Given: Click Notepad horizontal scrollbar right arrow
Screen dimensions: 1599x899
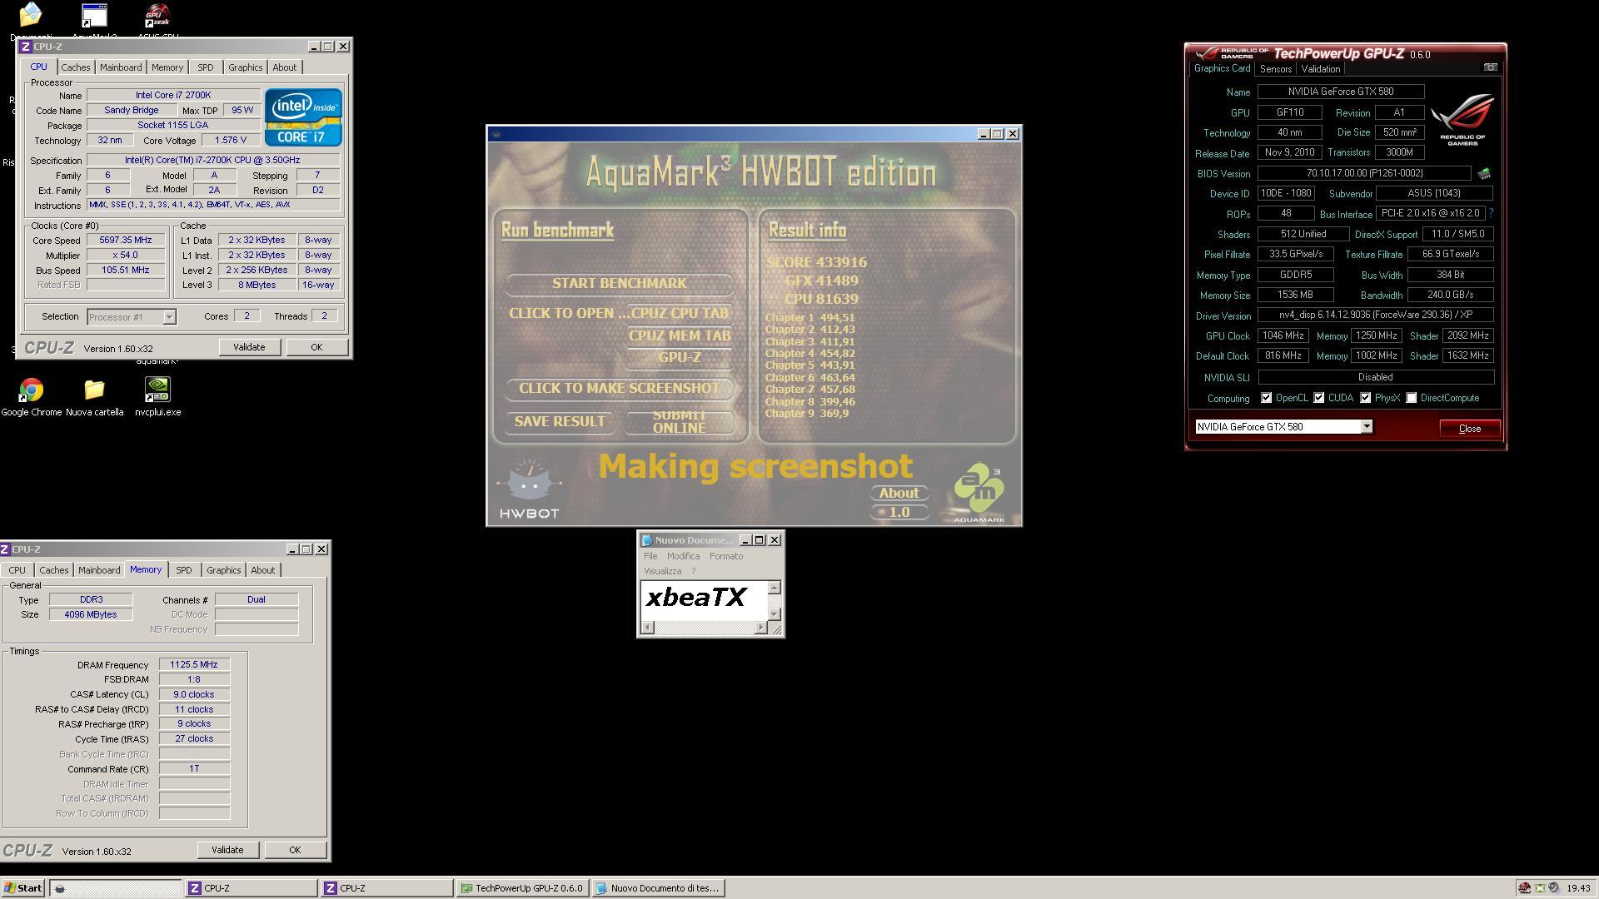Looking at the screenshot, I should (x=760, y=628).
